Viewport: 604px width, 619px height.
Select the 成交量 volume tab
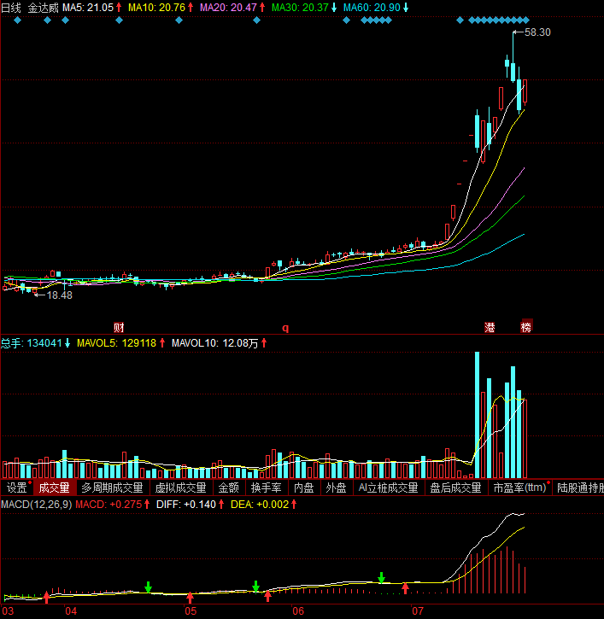(x=53, y=488)
